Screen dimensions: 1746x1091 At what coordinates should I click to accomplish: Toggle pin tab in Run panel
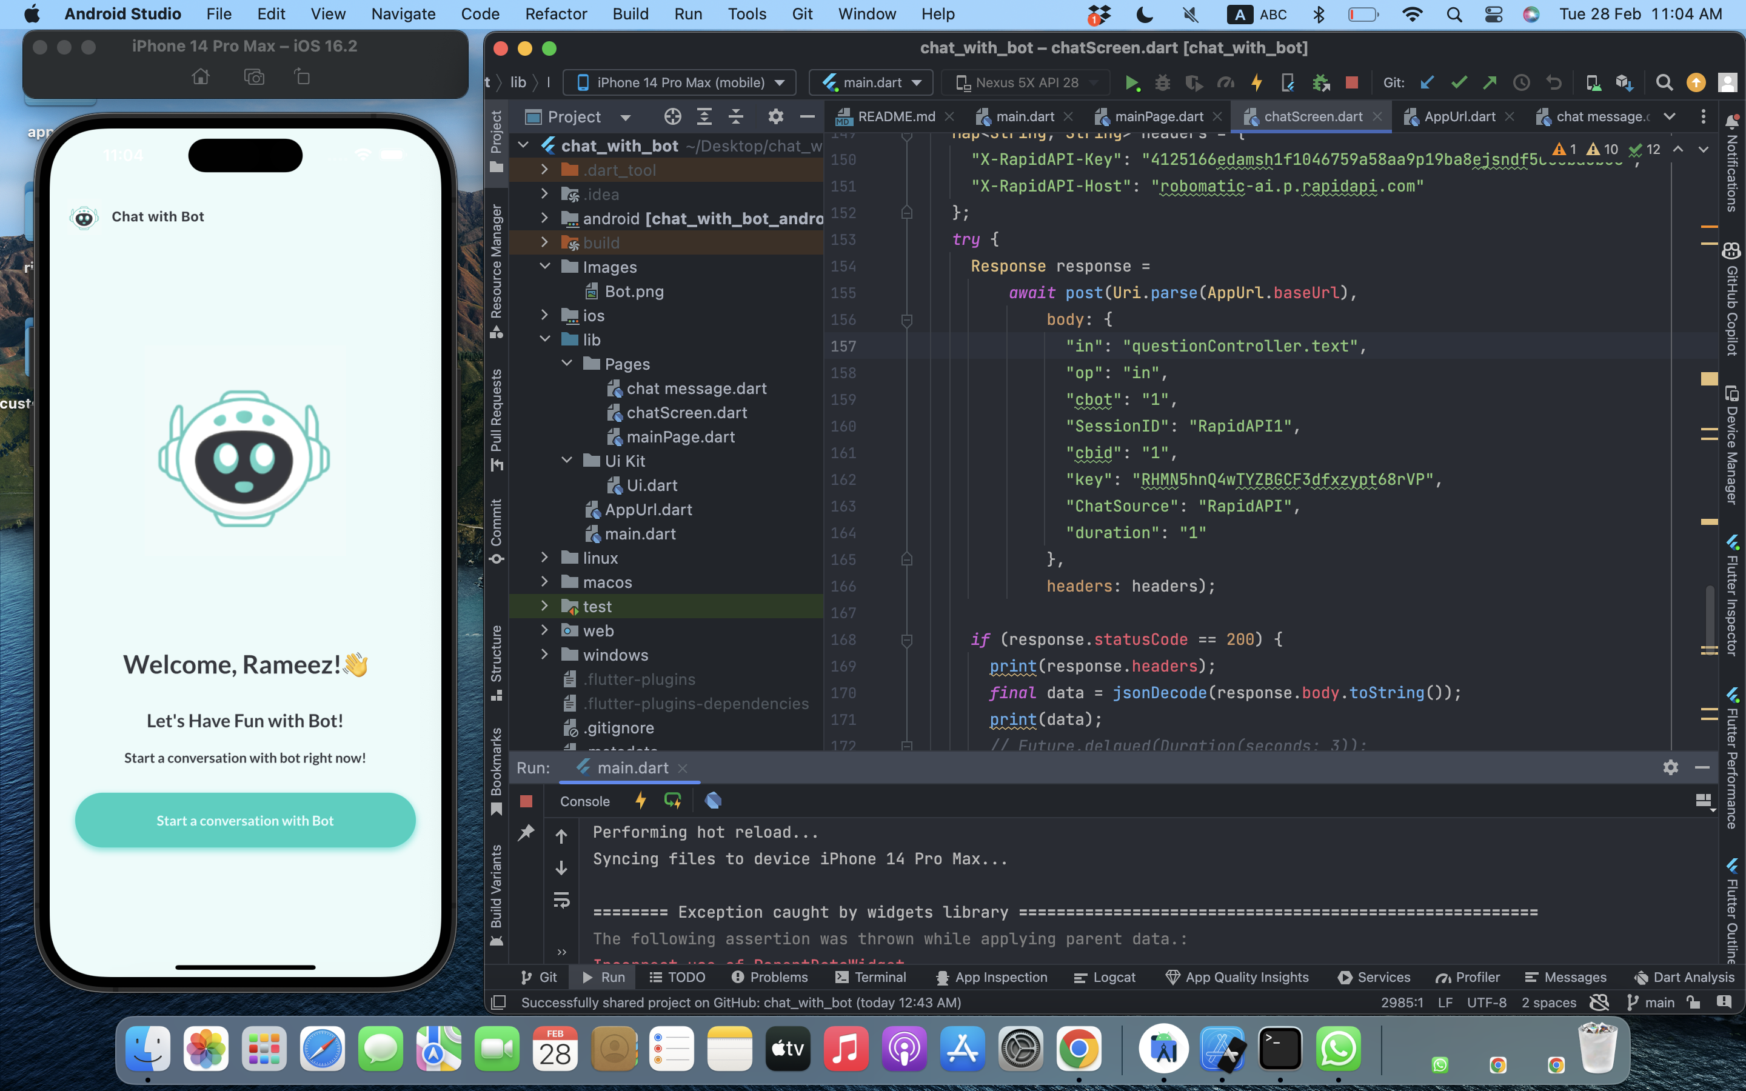(x=526, y=833)
